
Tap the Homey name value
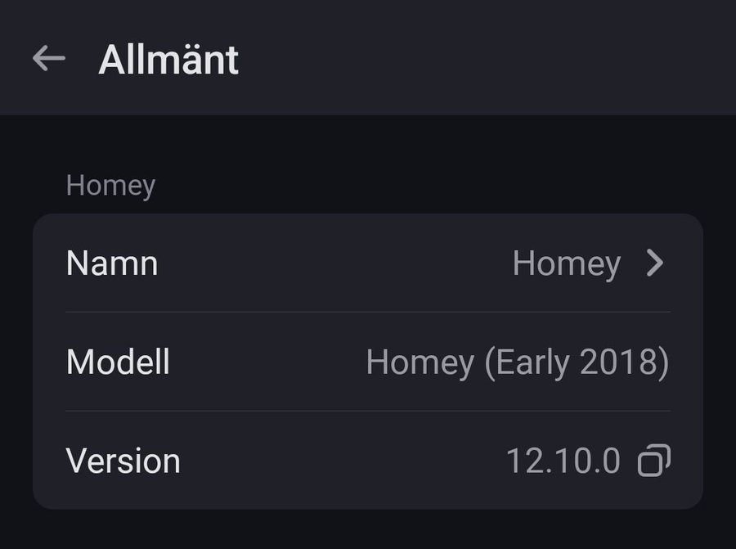tap(566, 263)
